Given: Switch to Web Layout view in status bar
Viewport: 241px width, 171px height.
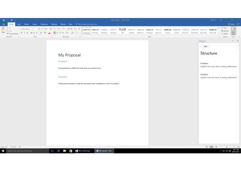Looking at the screenshot, I should (216, 147).
